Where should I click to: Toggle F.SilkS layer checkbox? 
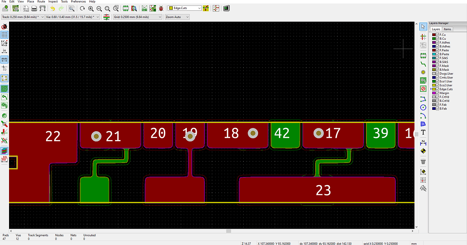click(438, 58)
